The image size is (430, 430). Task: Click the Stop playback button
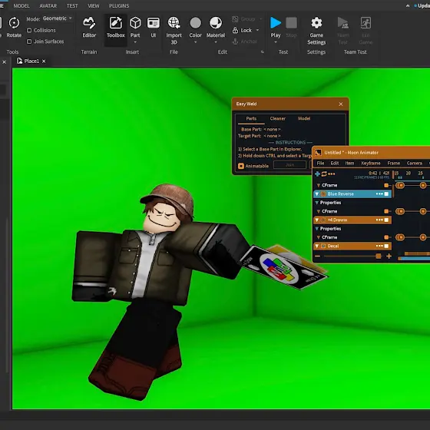(291, 23)
